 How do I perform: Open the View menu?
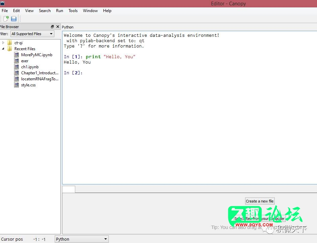(29, 11)
